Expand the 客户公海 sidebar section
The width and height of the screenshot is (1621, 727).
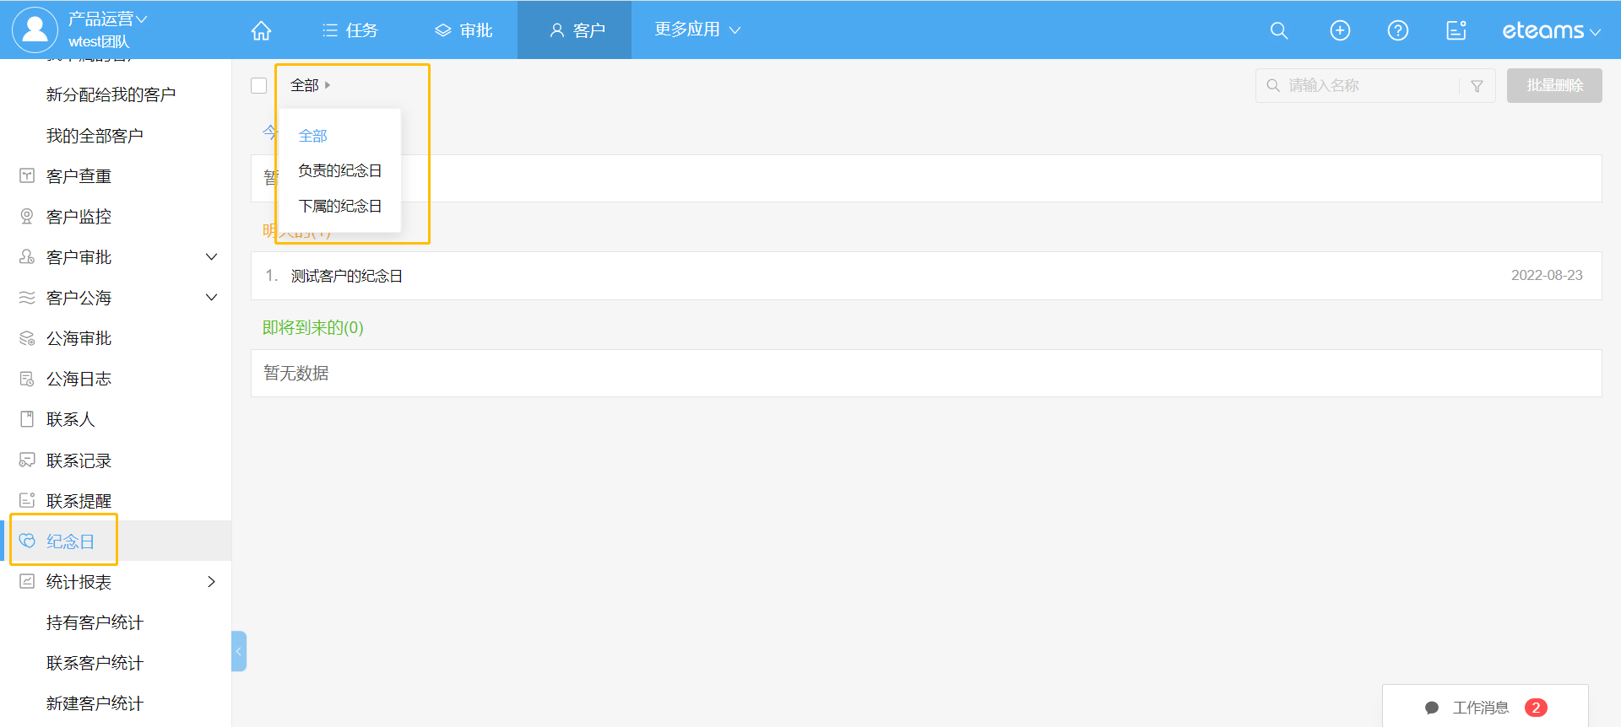coord(211,298)
